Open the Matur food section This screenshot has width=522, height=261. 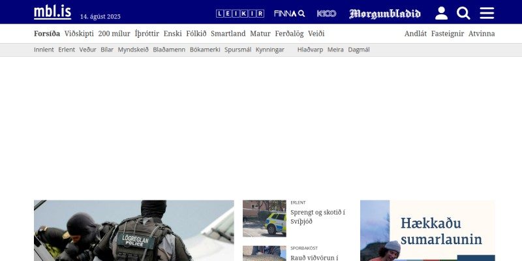tap(260, 34)
